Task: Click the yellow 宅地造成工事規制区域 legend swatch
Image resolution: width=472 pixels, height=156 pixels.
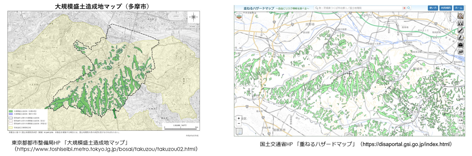Action: coord(11,128)
